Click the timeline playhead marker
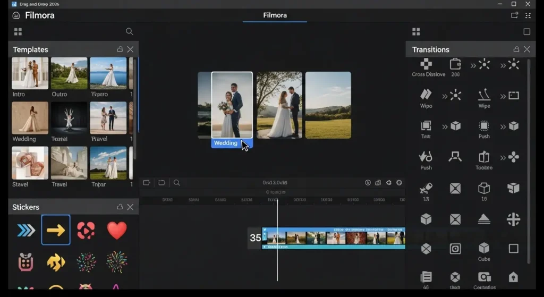Screen dimensions: 544x297 277,201
